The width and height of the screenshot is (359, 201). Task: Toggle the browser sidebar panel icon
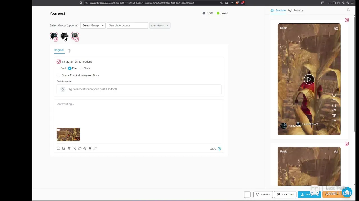click(x=334, y=3)
